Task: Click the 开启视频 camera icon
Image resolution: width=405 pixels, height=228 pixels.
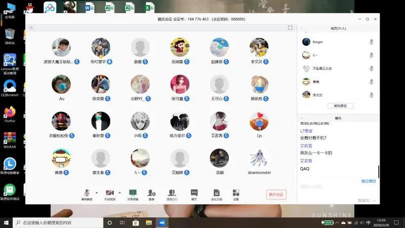Action: click(x=109, y=193)
